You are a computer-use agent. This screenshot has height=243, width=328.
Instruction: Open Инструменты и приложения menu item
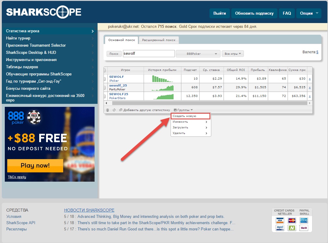(x=50, y=60)
